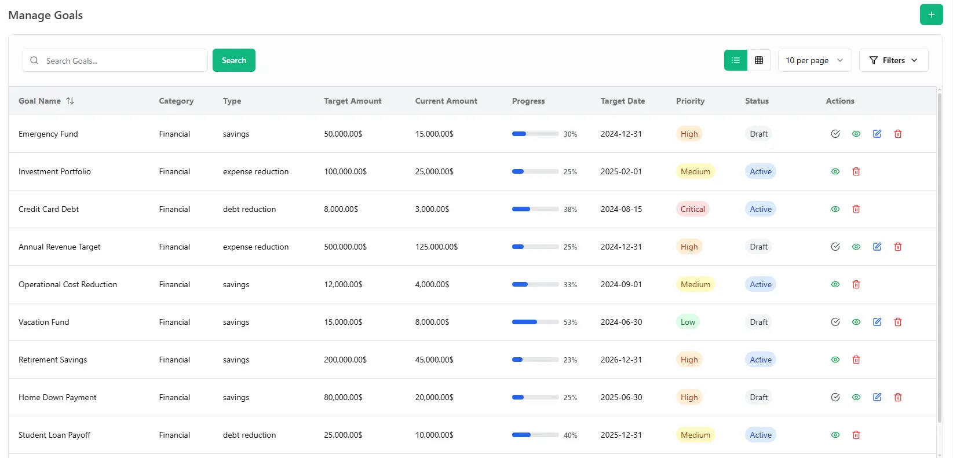View Vacation Fund goal details
953x458 pixels.
pos(856,322)
